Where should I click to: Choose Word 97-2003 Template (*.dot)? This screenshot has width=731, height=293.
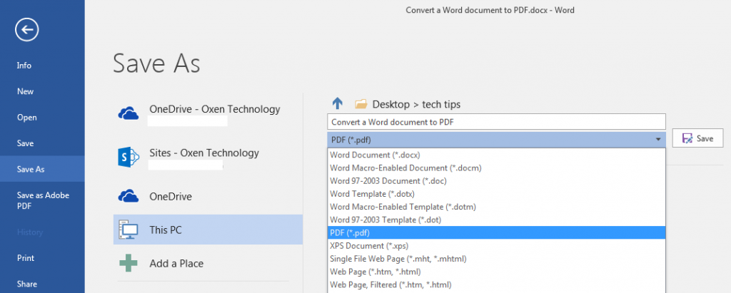[496, 220]
